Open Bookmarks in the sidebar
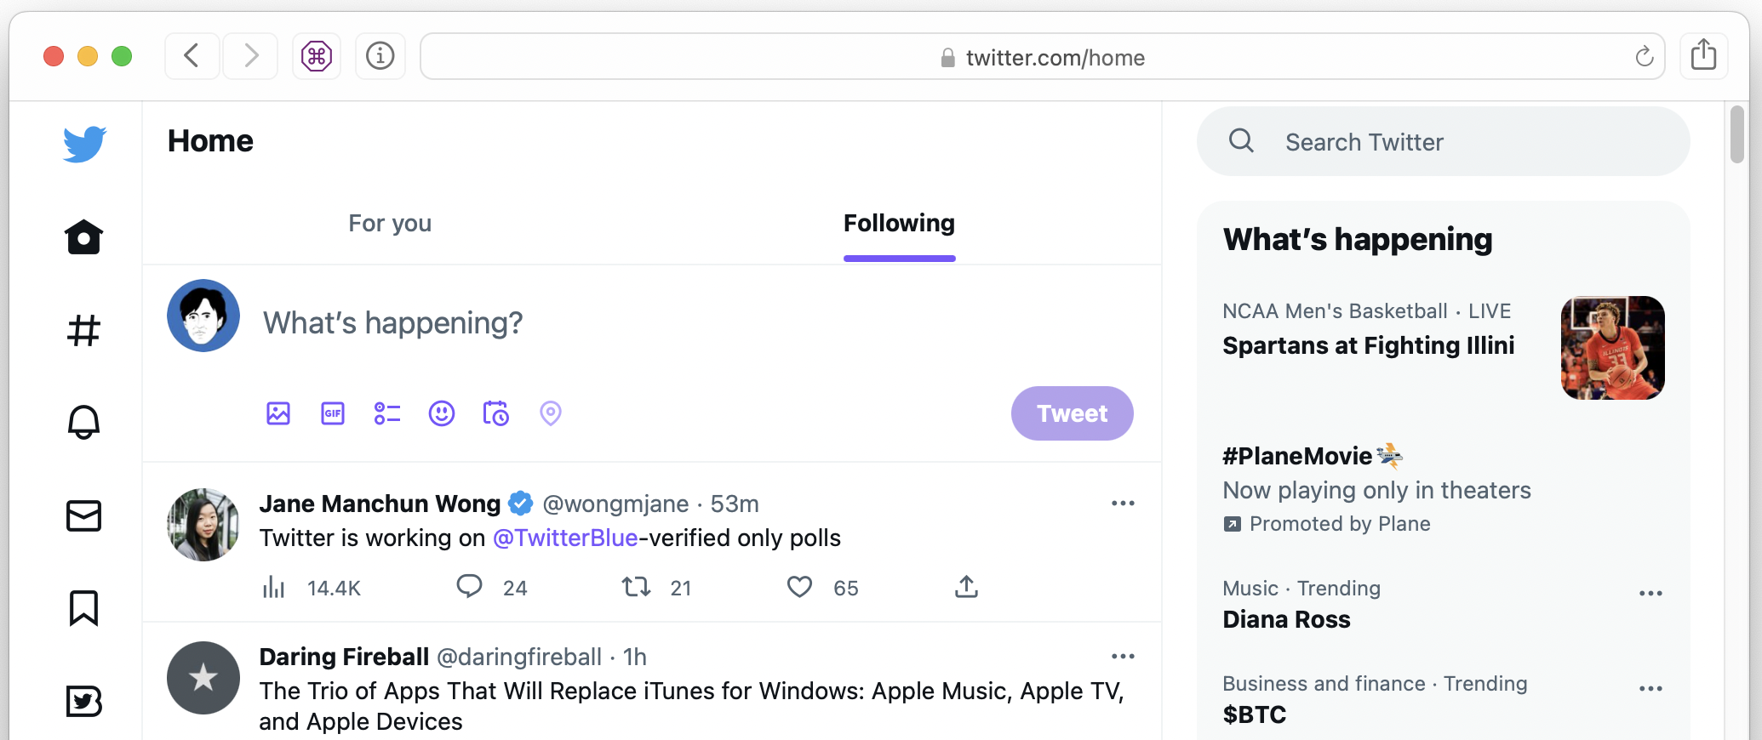 point(83,608)
